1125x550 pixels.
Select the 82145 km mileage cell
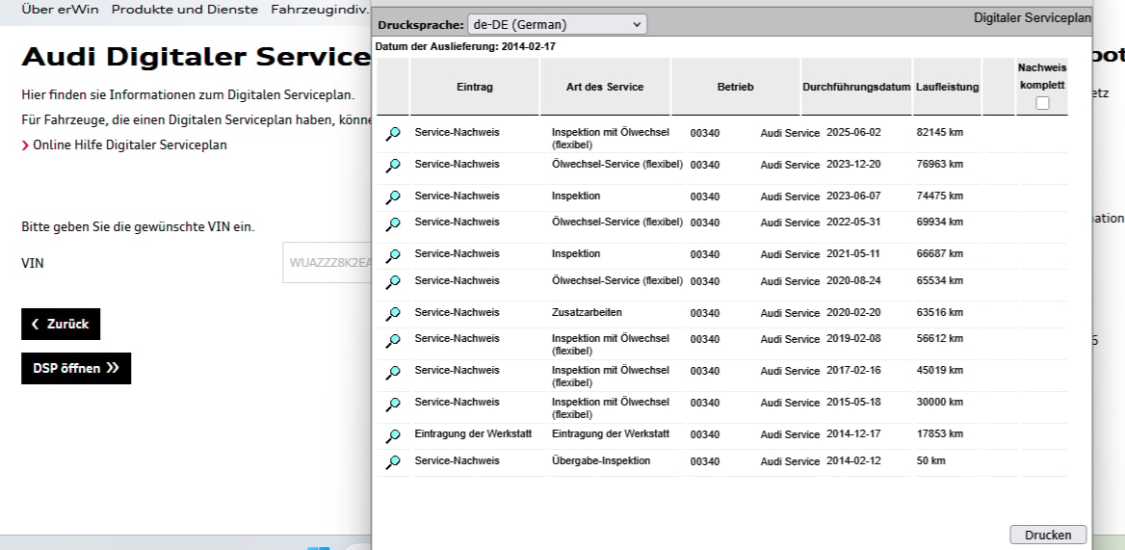pyautogui.click(x=940, y=133)
